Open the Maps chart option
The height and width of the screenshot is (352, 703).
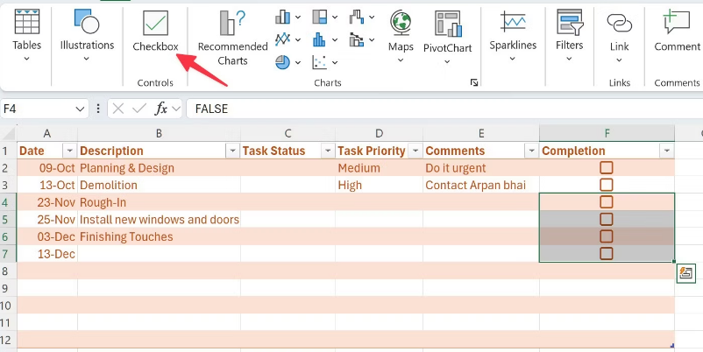(x=401, y=36)
